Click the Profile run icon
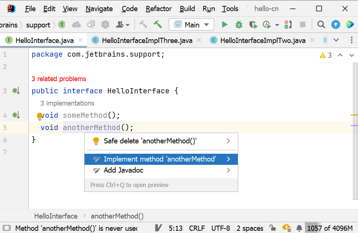This screenshot has height=233, width=358. click(267, 24)
